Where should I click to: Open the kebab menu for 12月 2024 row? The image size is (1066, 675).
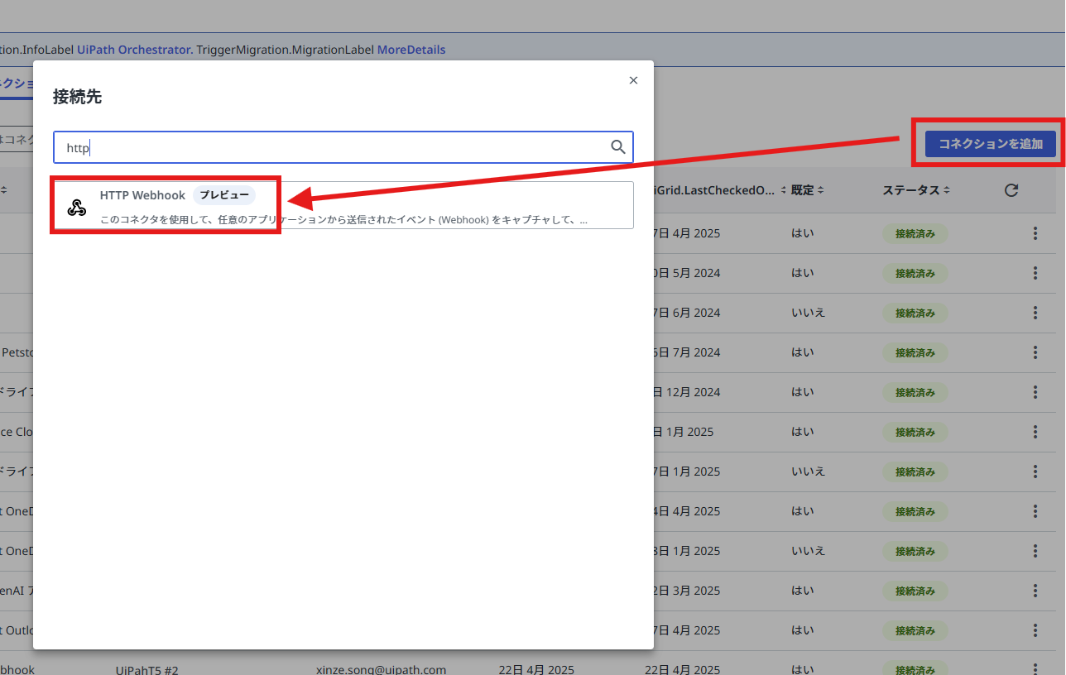(1035, 392)
